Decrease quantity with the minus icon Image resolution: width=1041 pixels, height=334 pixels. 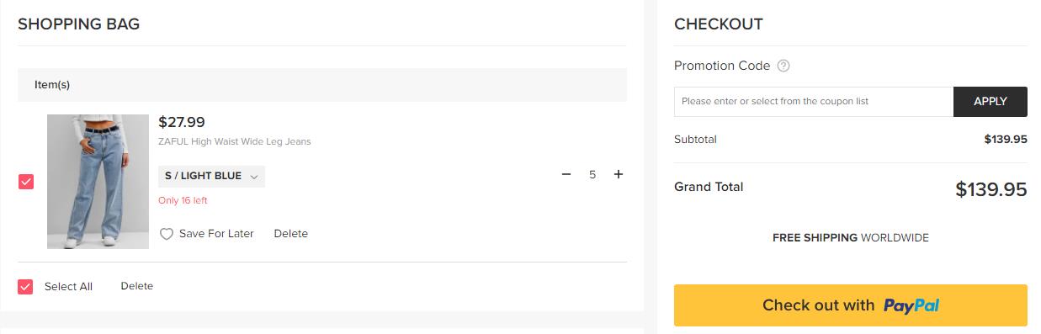(566, 174)
